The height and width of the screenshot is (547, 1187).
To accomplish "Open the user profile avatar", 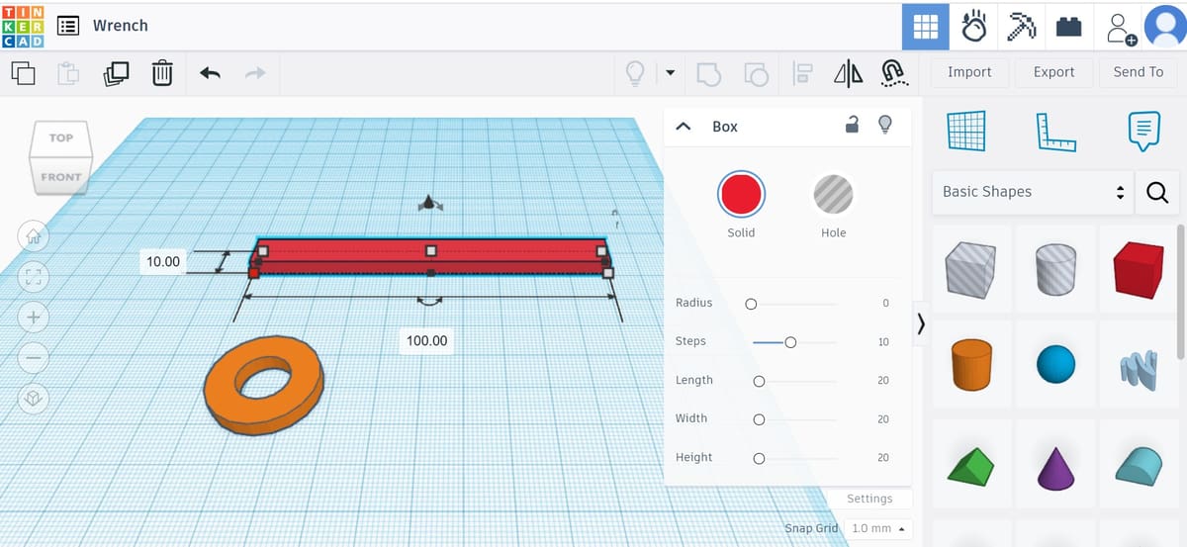I will click(x=1164, y=26).
